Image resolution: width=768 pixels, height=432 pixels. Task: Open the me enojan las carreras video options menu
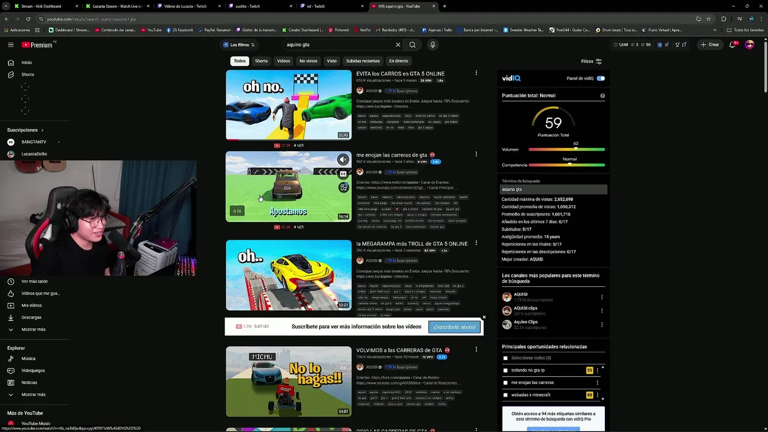coord(476,154)
